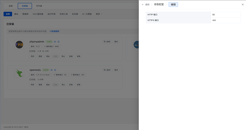Image resolution: width=246 pixels, height=130 pixels.
Task: Expand the 更多 category dropdown
Action: pyautogui.click(x=99, y=14)
